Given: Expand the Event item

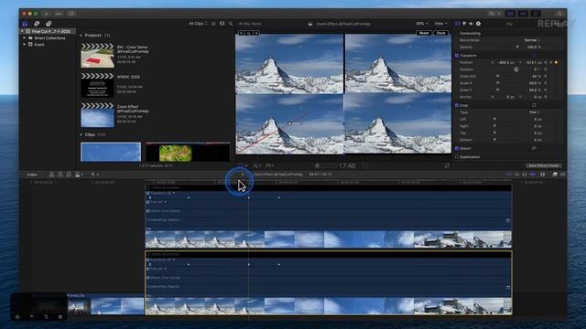Looking at the screenshot, I should (x=25, y=45).
